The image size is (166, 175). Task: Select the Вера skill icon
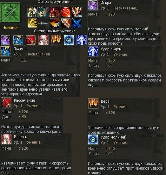(93, 104)
